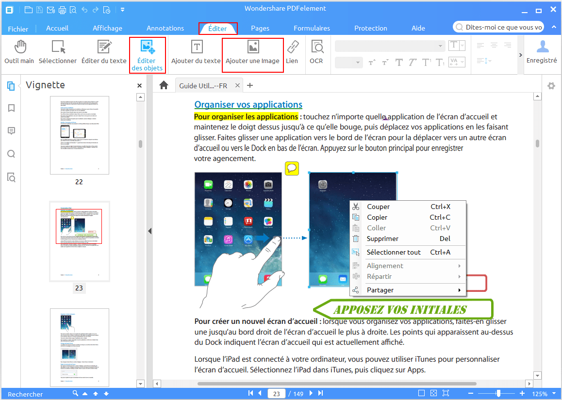Click the print icon in the quick access toolbar
The height and width of the screenshot is (400, 562).
pyautogui.click(x=62, y=9)
